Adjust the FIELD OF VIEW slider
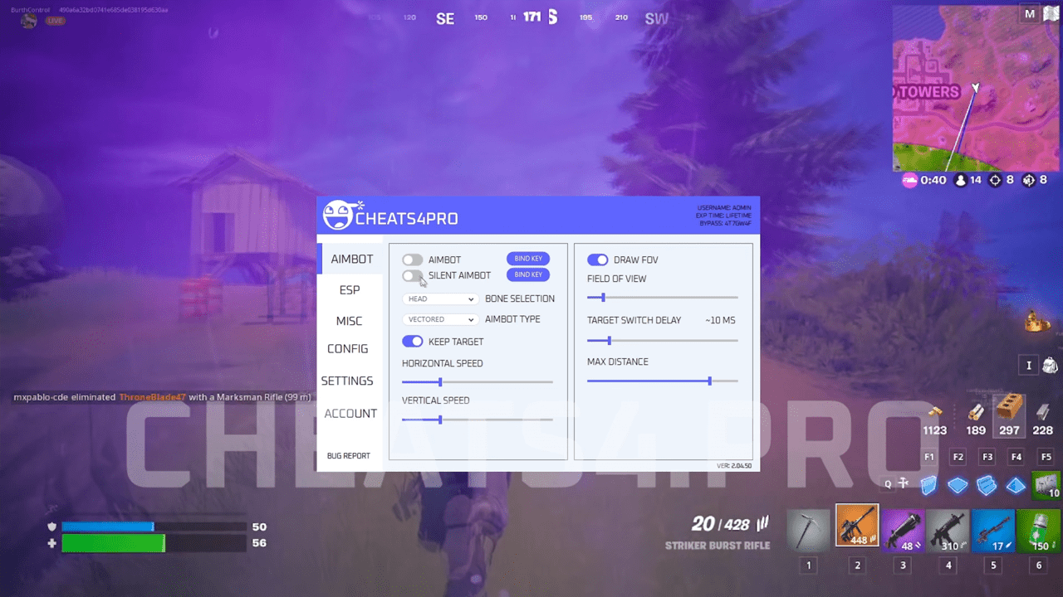This screenshot has width=1063, height=597. [x=663, y=297]
